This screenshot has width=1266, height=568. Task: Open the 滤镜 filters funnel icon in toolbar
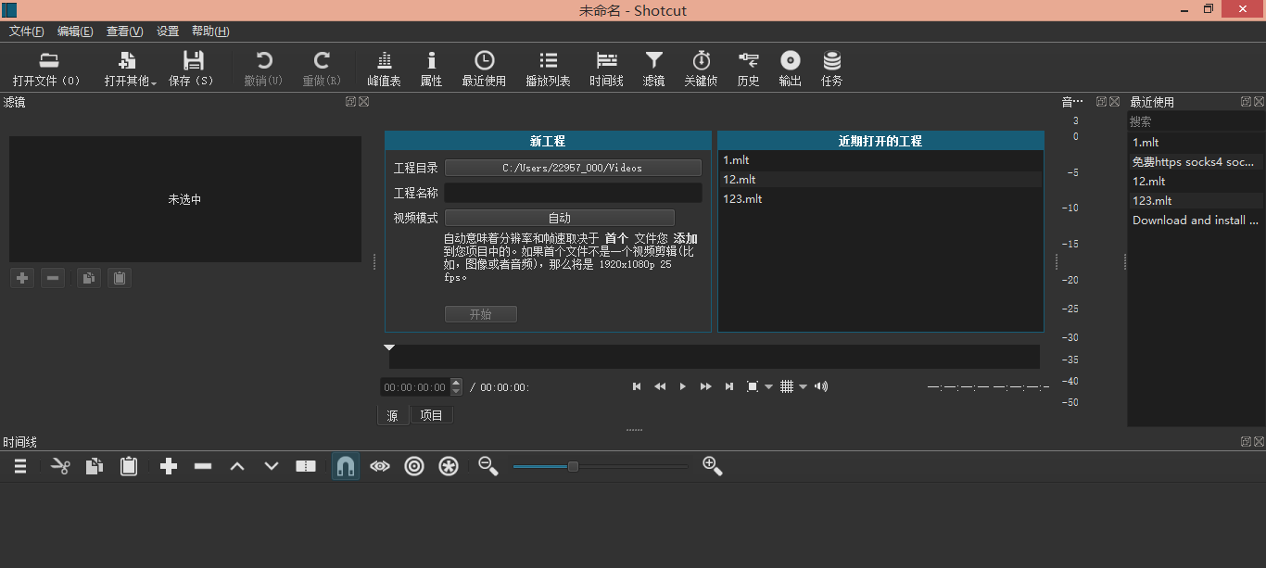coord(653,69)
